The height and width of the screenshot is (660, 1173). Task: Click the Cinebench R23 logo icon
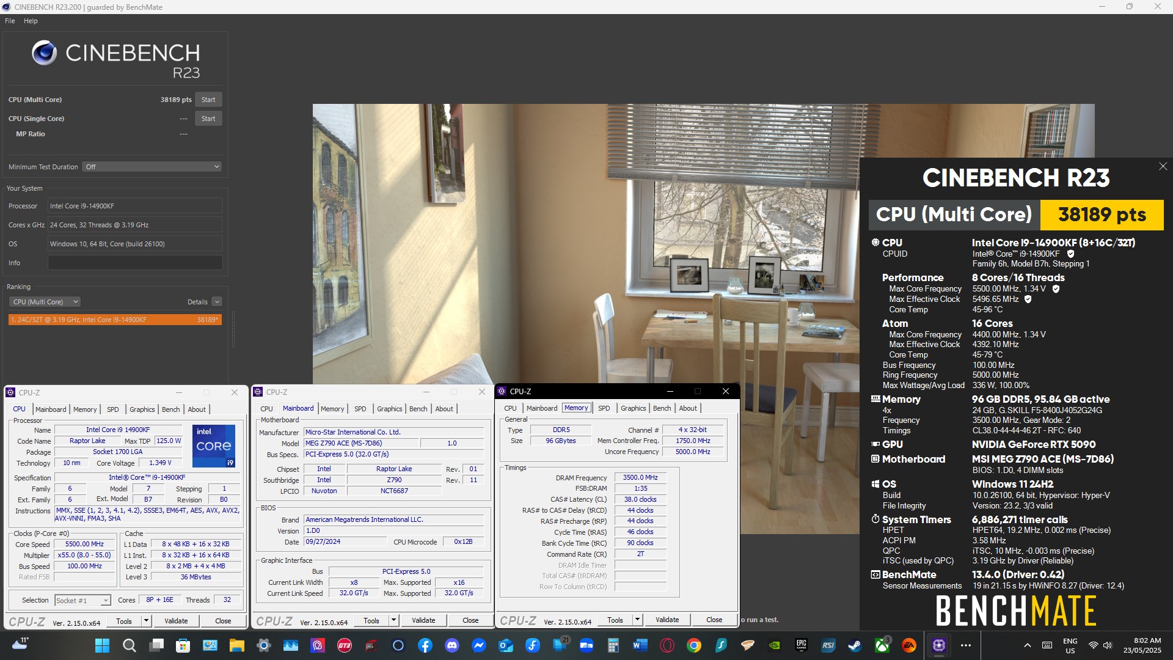point(45,53)
